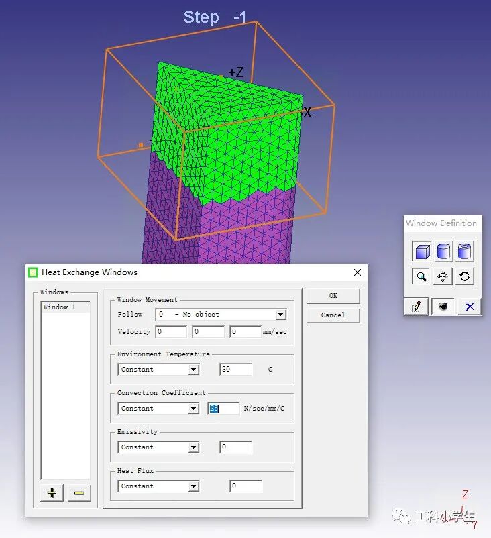491x538 pixels.
Task: Activate the magnifier zoom tool
Action: click(421, 276)
